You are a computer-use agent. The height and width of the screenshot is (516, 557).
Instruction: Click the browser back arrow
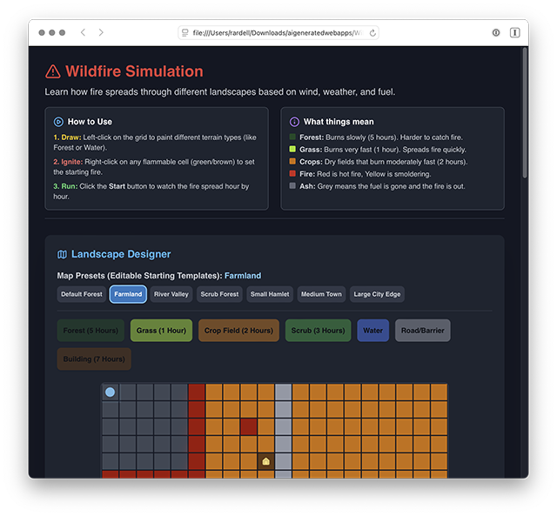click(x=83, y=32)
